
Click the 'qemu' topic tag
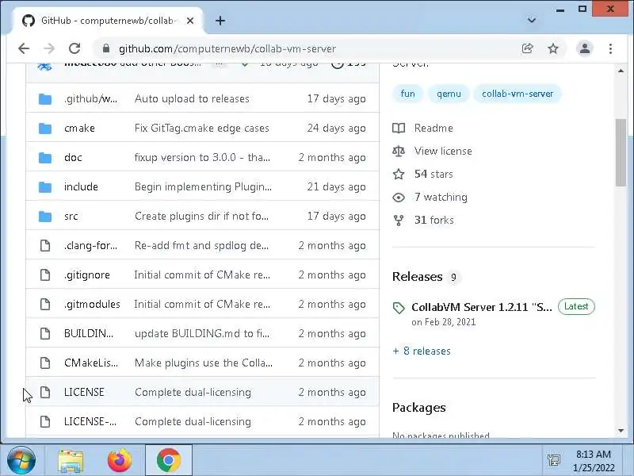click(x=449, y=94)
